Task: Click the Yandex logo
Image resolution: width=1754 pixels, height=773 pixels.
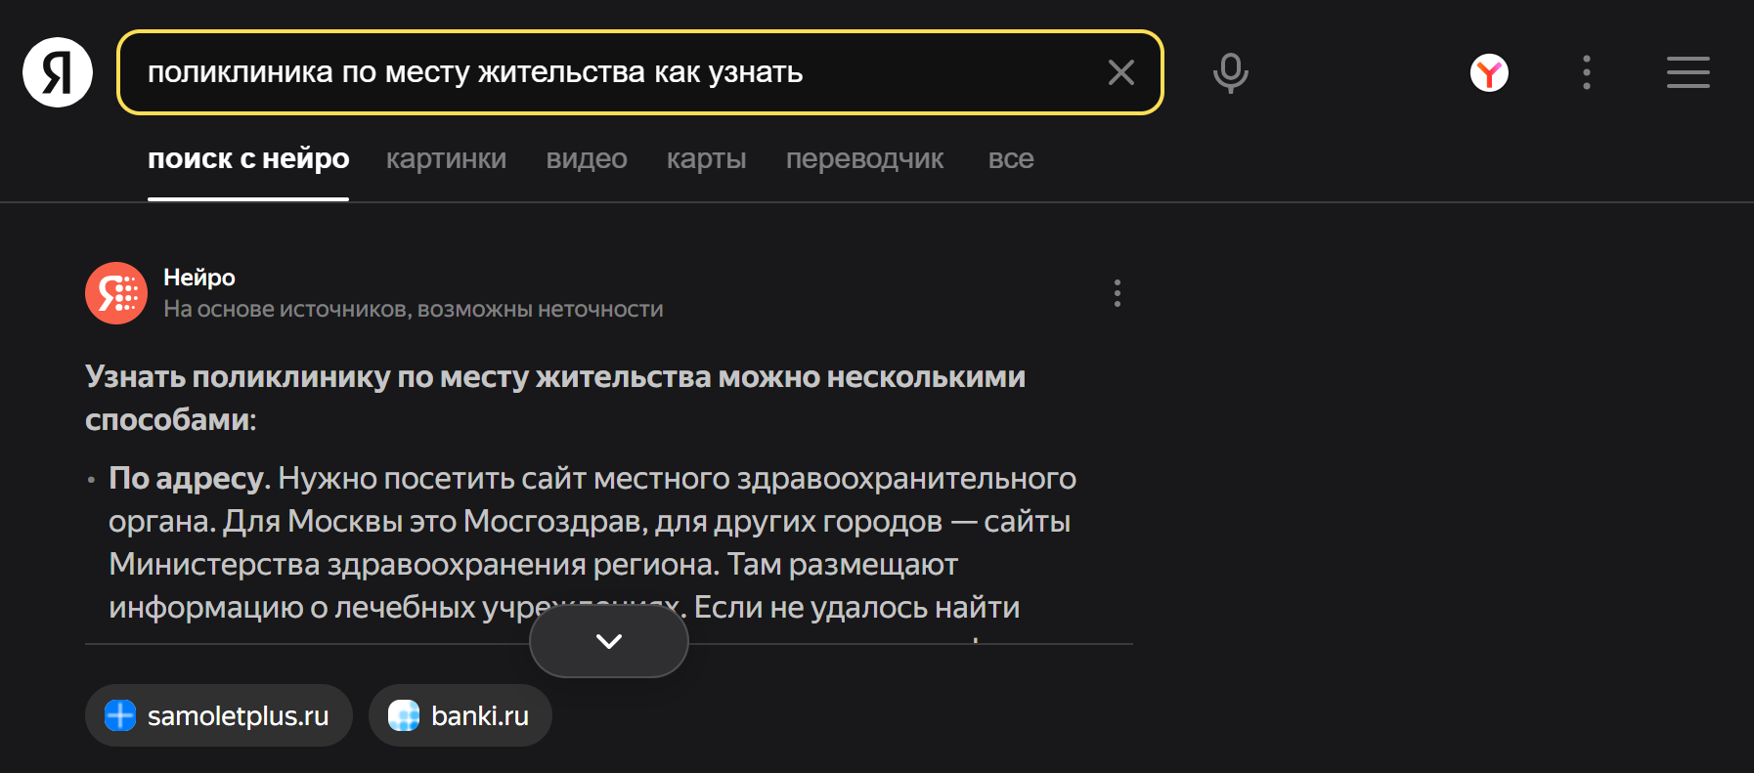Action: pyautogui.click(x=56, y=71)
